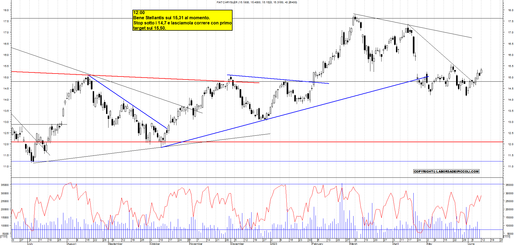Select the yellow Stellantis annotation note

tap(182, 20)
